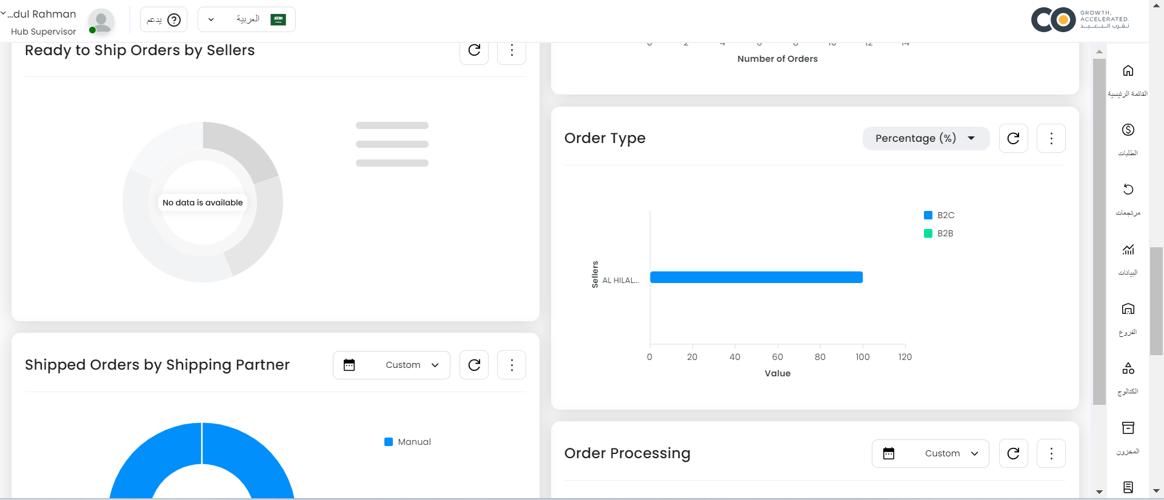Open Custom date dropdown for Shipped Orders
Image resolution: width=1164 pixels, height=500 pixels.
392,365
